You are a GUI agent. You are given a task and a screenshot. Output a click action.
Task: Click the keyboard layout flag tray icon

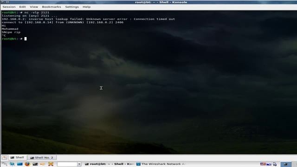coord(263,164)
